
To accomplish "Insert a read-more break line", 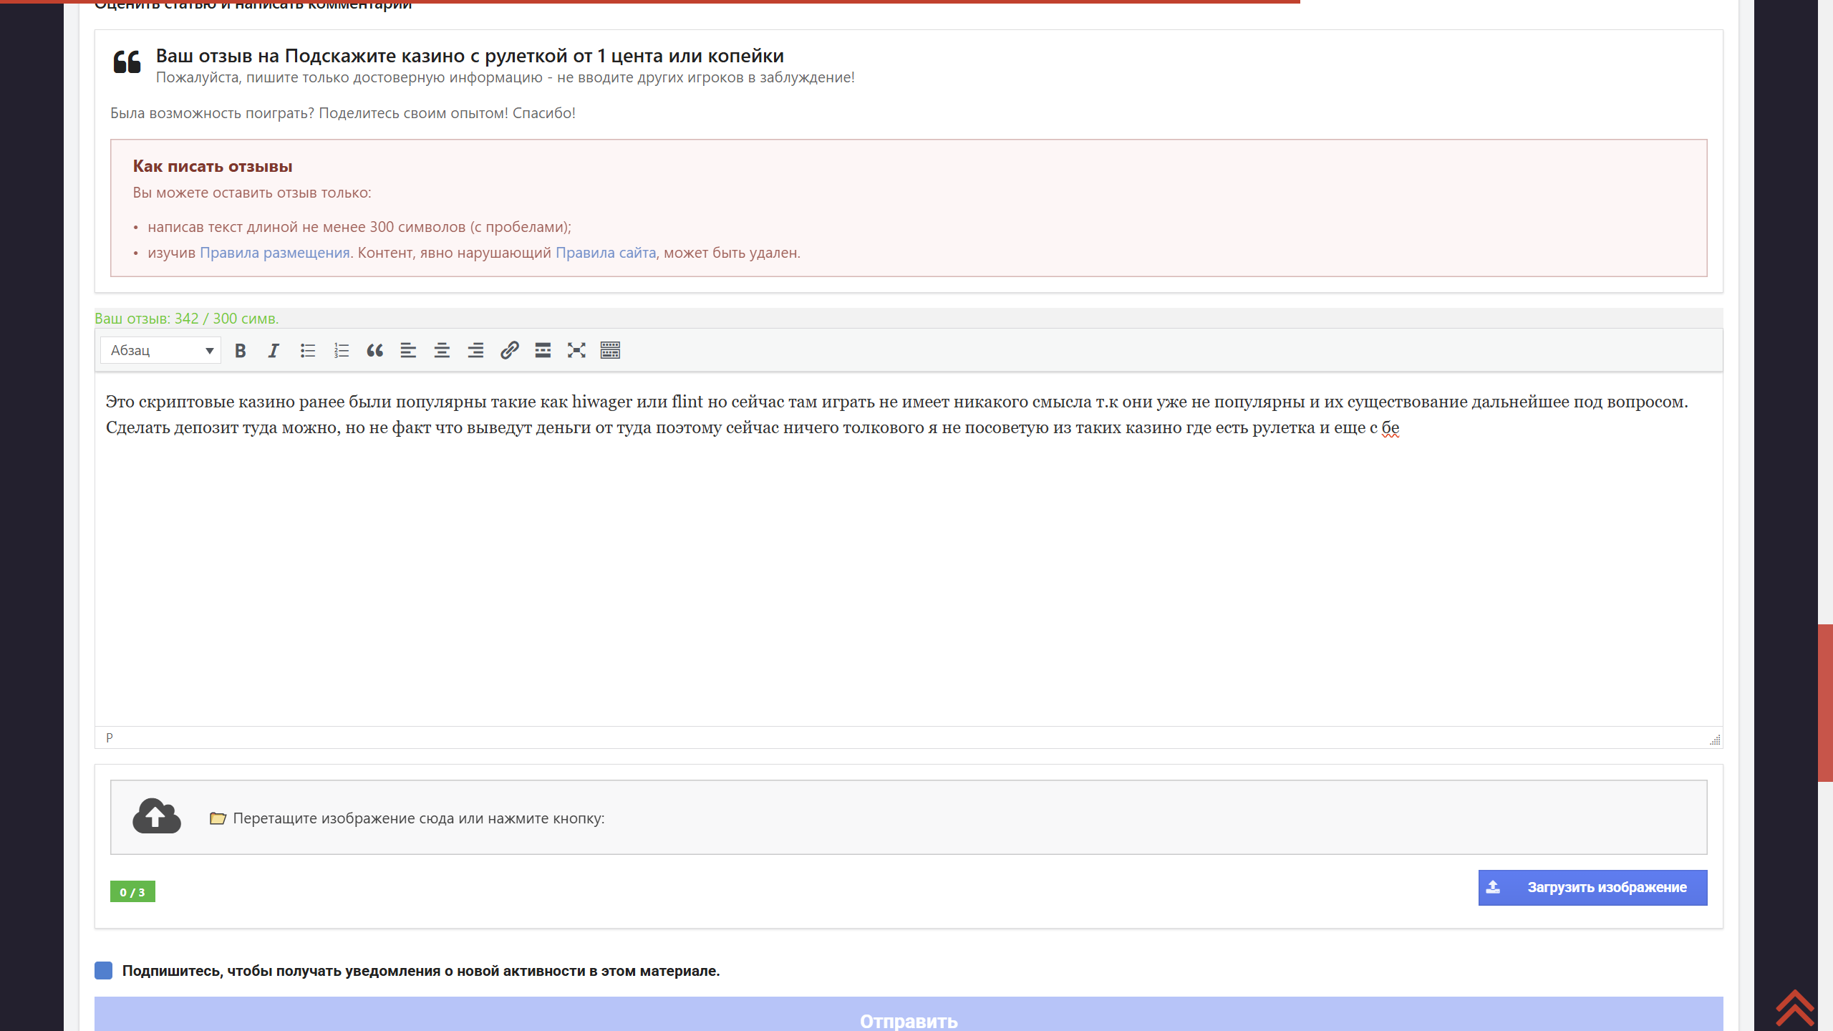I will coord(543,350).
